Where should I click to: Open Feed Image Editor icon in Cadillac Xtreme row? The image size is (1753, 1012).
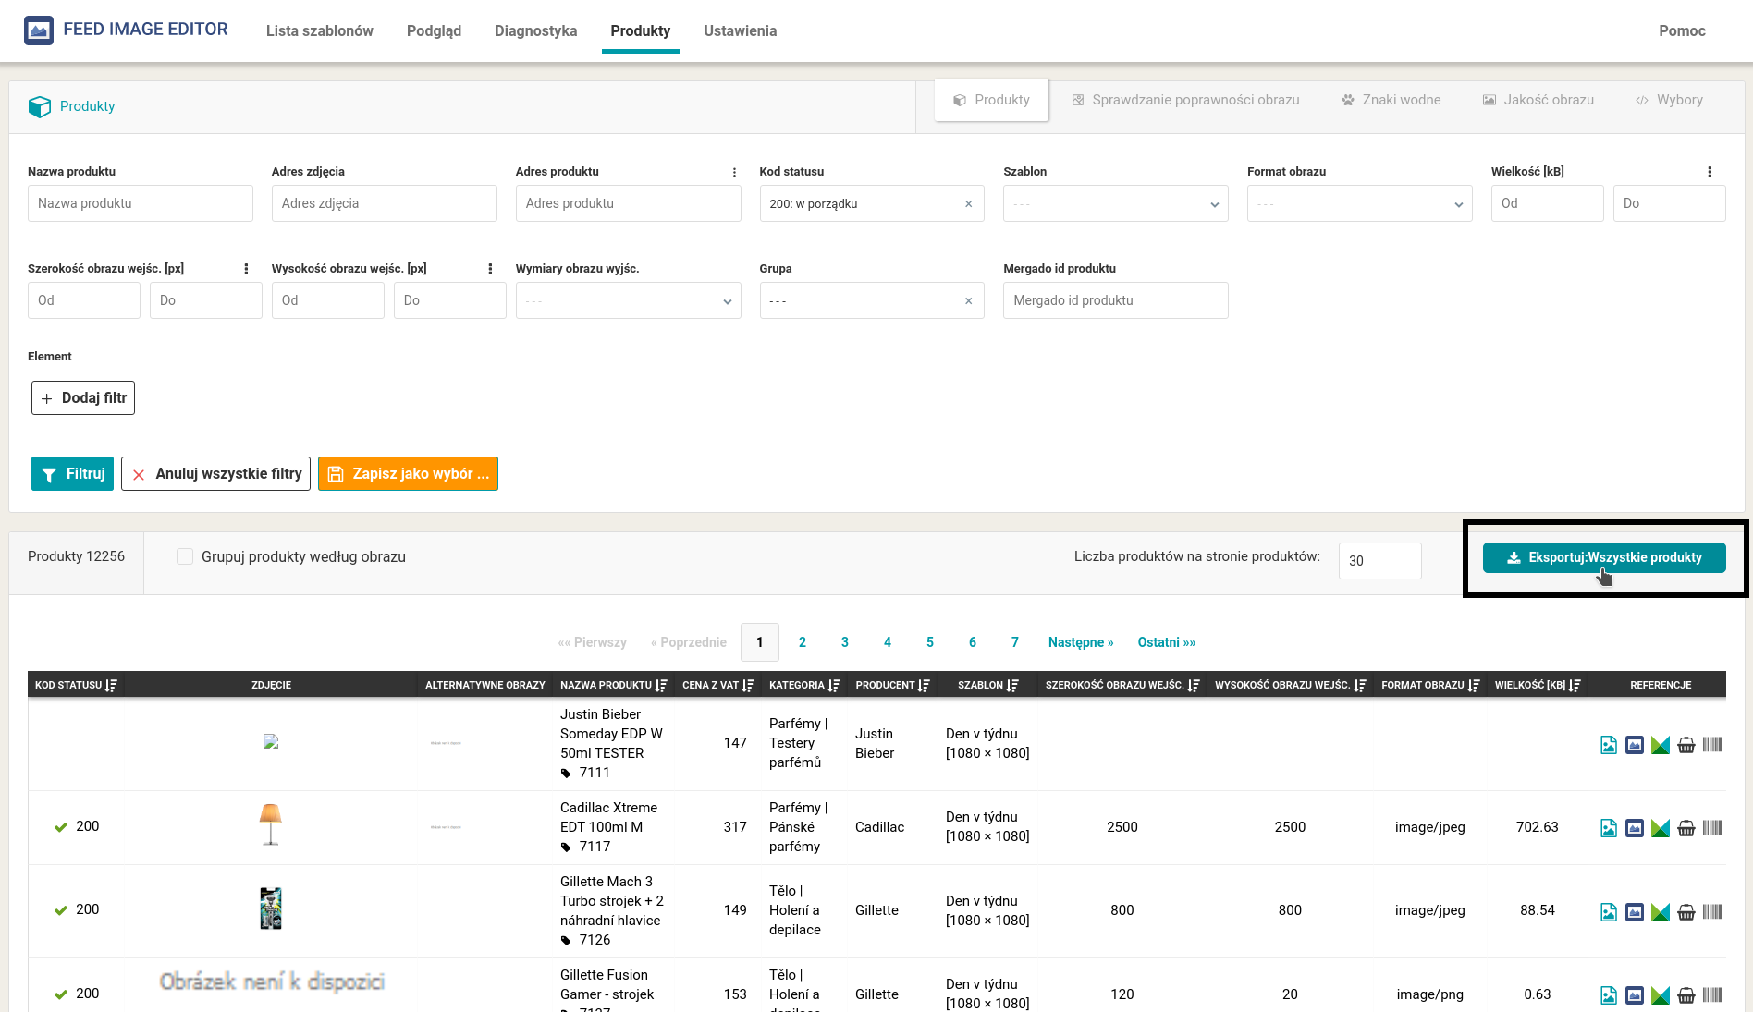click(x=1635, y=828)
